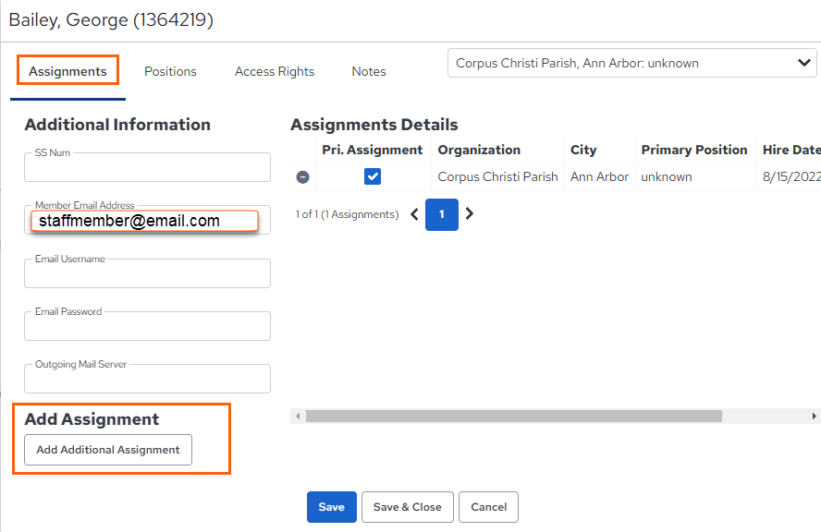This screenshot has width=821, height=532.
Task: Select the Notes tab
Action: coord(369,72)
